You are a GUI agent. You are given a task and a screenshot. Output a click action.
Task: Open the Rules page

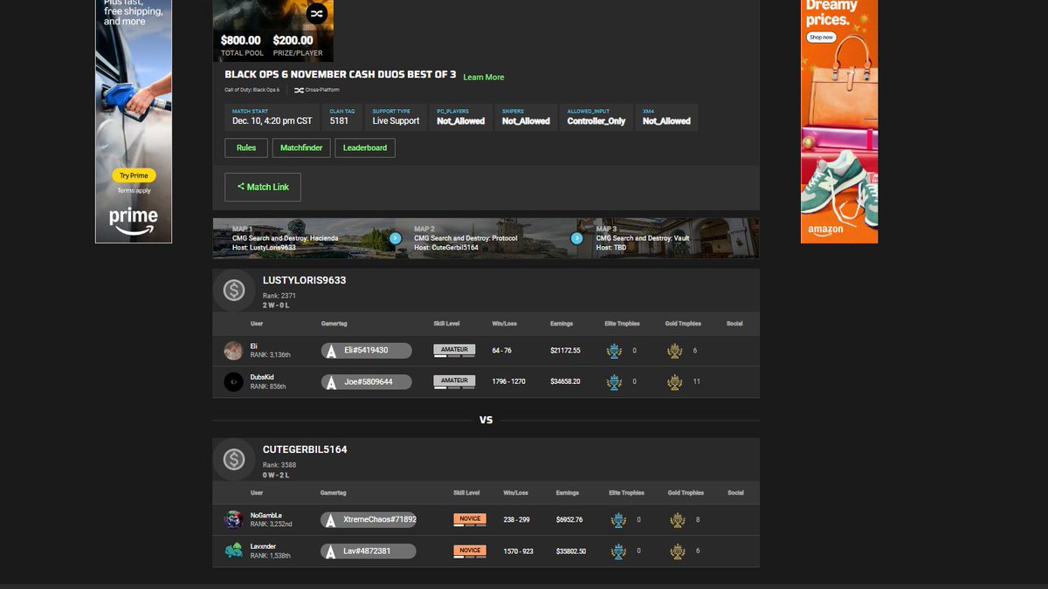pos(246,148)
